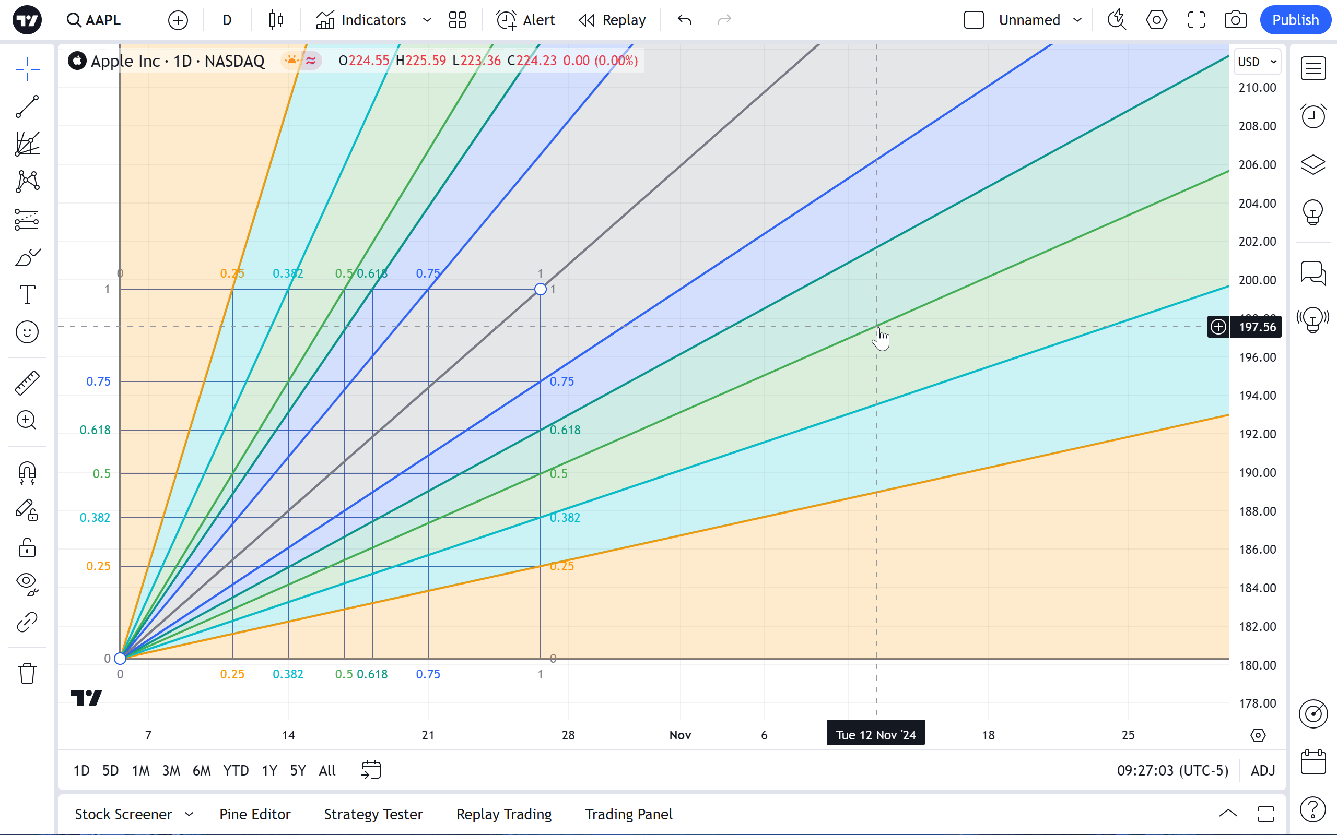Click the blue Publish button
Viewport: 1337px width, 835px height.
(x=1295, y=20)
